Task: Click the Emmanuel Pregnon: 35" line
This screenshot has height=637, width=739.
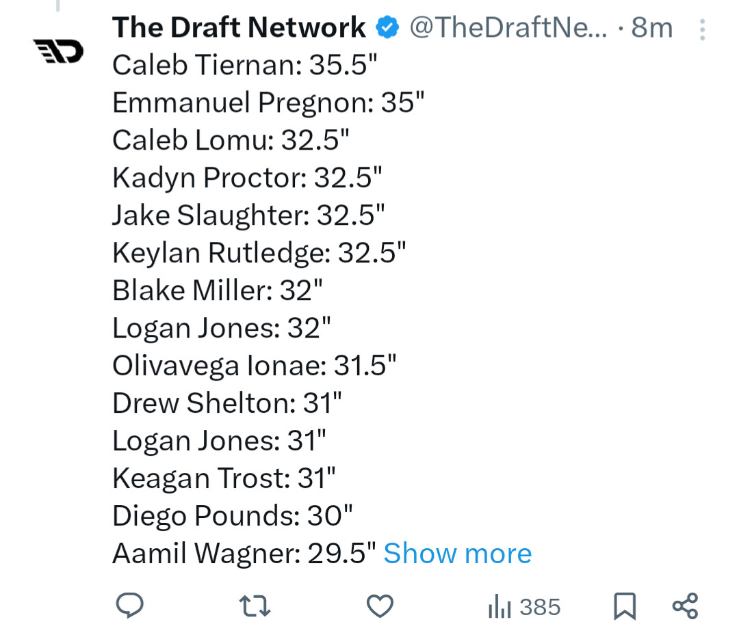Action: (268, 103)
